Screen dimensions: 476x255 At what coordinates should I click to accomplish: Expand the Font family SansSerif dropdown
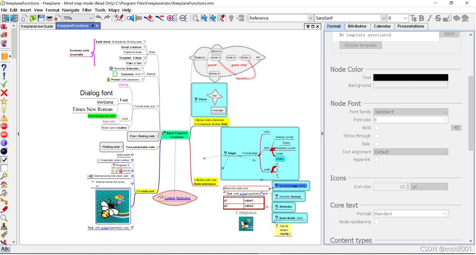pos(411,112)
